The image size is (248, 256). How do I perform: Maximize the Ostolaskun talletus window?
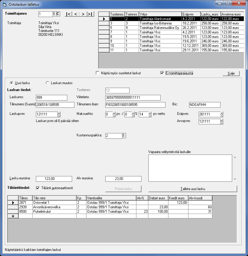click(228, 3)
